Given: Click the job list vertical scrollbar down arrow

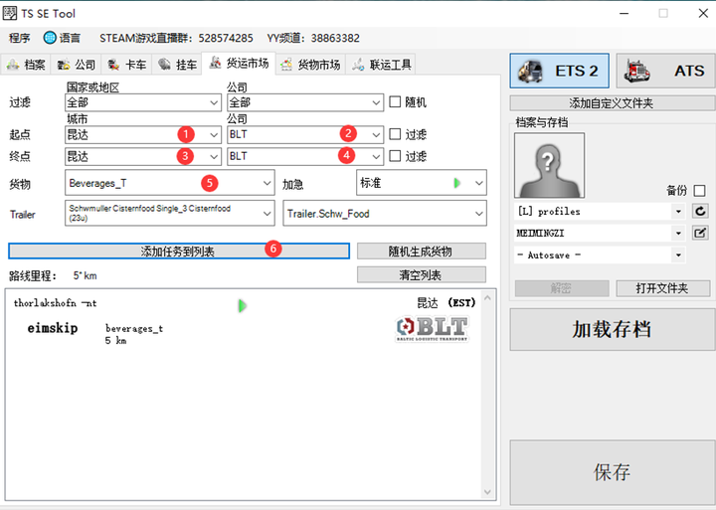Looking at the screenshot, I should point(487,492).
